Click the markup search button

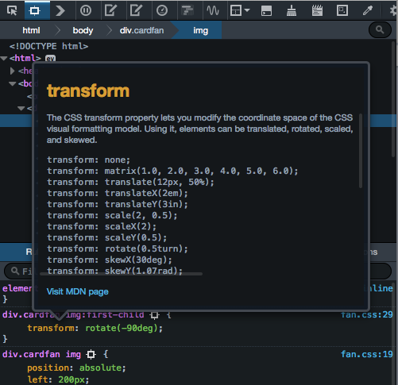click(380, 30)
